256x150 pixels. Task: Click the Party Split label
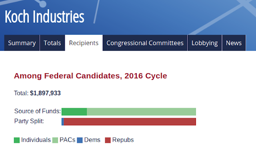tap(29, 121)
